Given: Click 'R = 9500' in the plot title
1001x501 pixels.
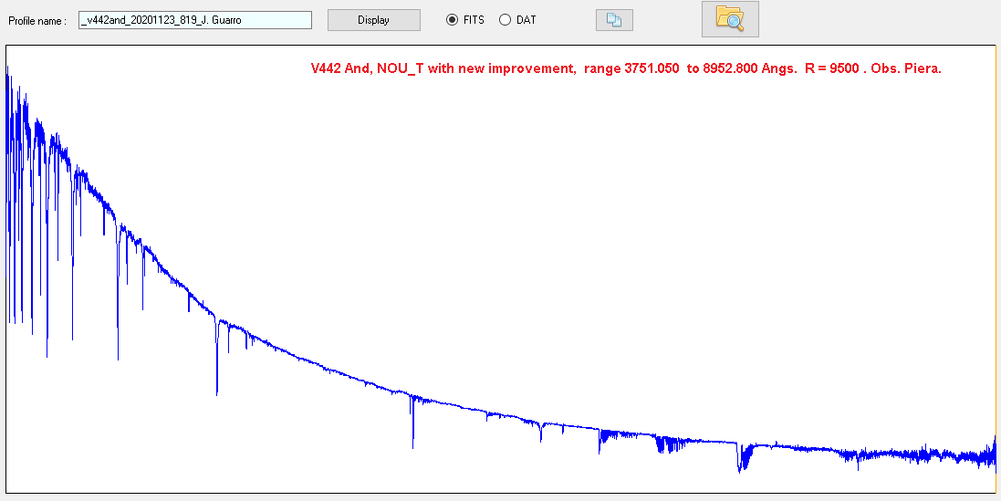Looking at the screenshot, I should tap(834, 68).
